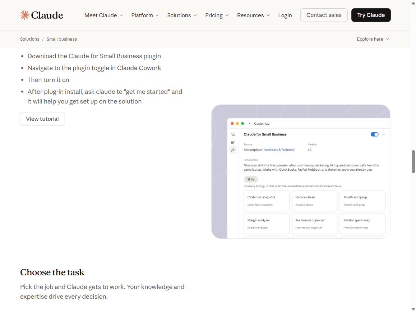416x312 pixels.
Task: Select the highlighted plug sidebar icon in Customize
Action: pos(233,150)
